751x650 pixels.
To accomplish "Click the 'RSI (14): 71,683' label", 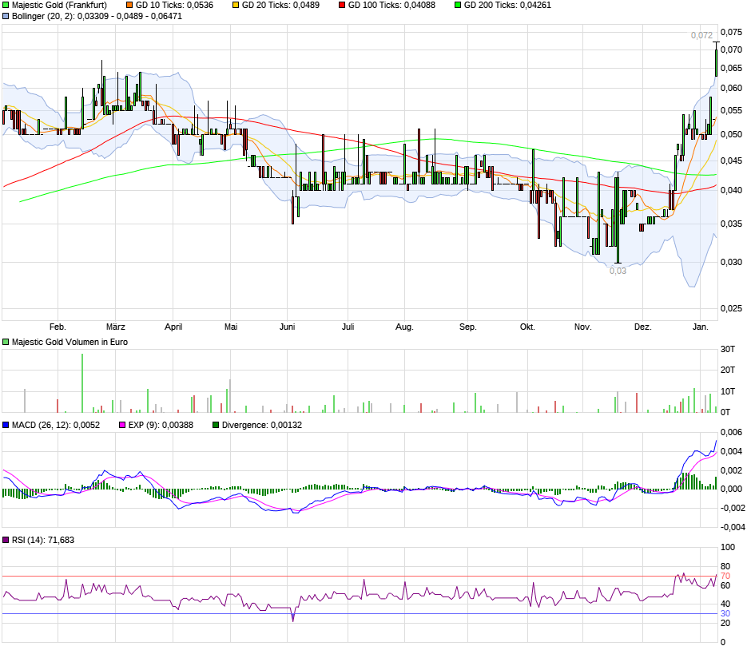I will [x=43, y=540].
